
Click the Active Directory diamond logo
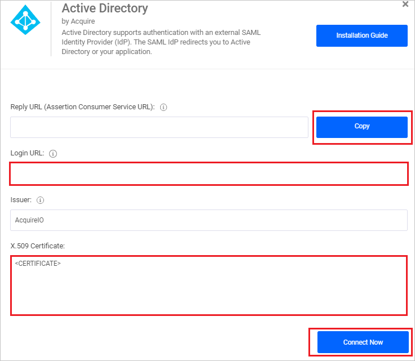click(25, 20)
